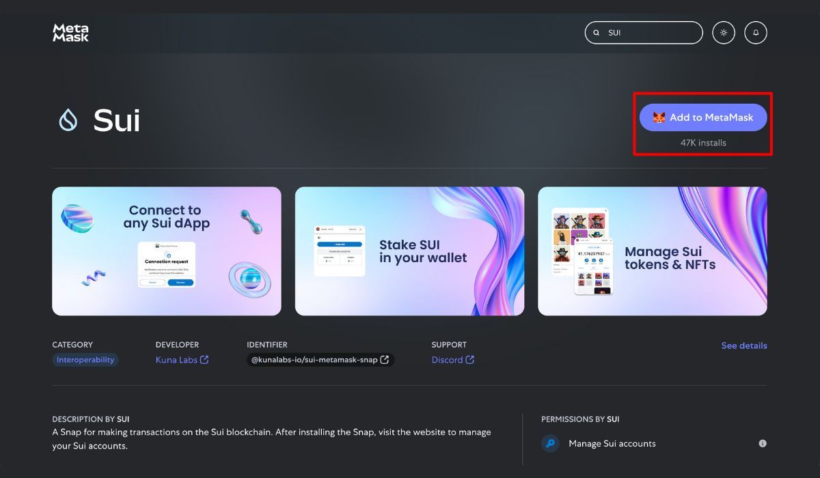820x478 pixels.
Task: Click the IDENTIFIER label
Action: pyautogui.click(x=267, y=345)
